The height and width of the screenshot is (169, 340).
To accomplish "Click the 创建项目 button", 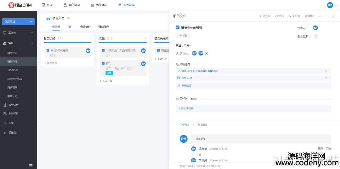I will pos(18,22).
